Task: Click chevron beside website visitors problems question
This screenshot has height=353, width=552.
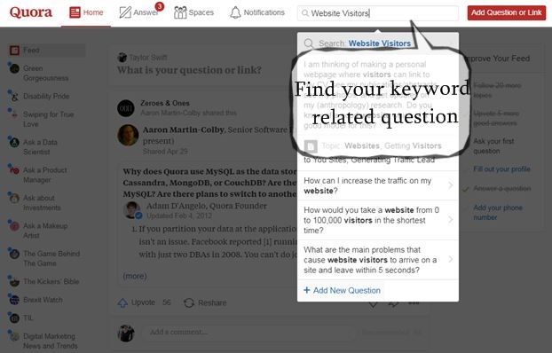Action: (x=451, y=260)
